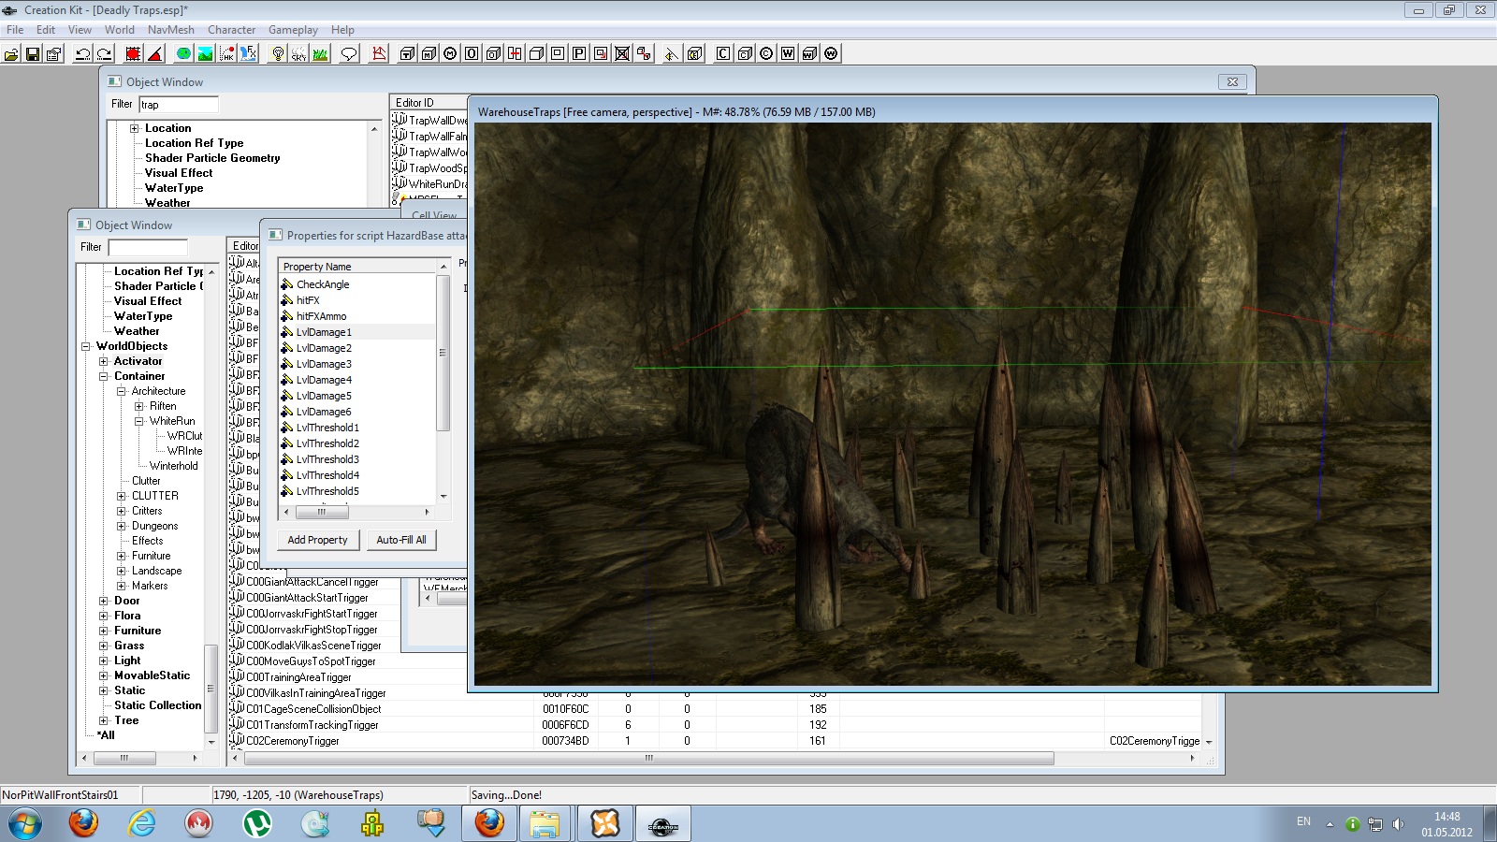1497x842 pixels.
Task: Toggle the SKY toolbar icon
Action: point(299,53)
